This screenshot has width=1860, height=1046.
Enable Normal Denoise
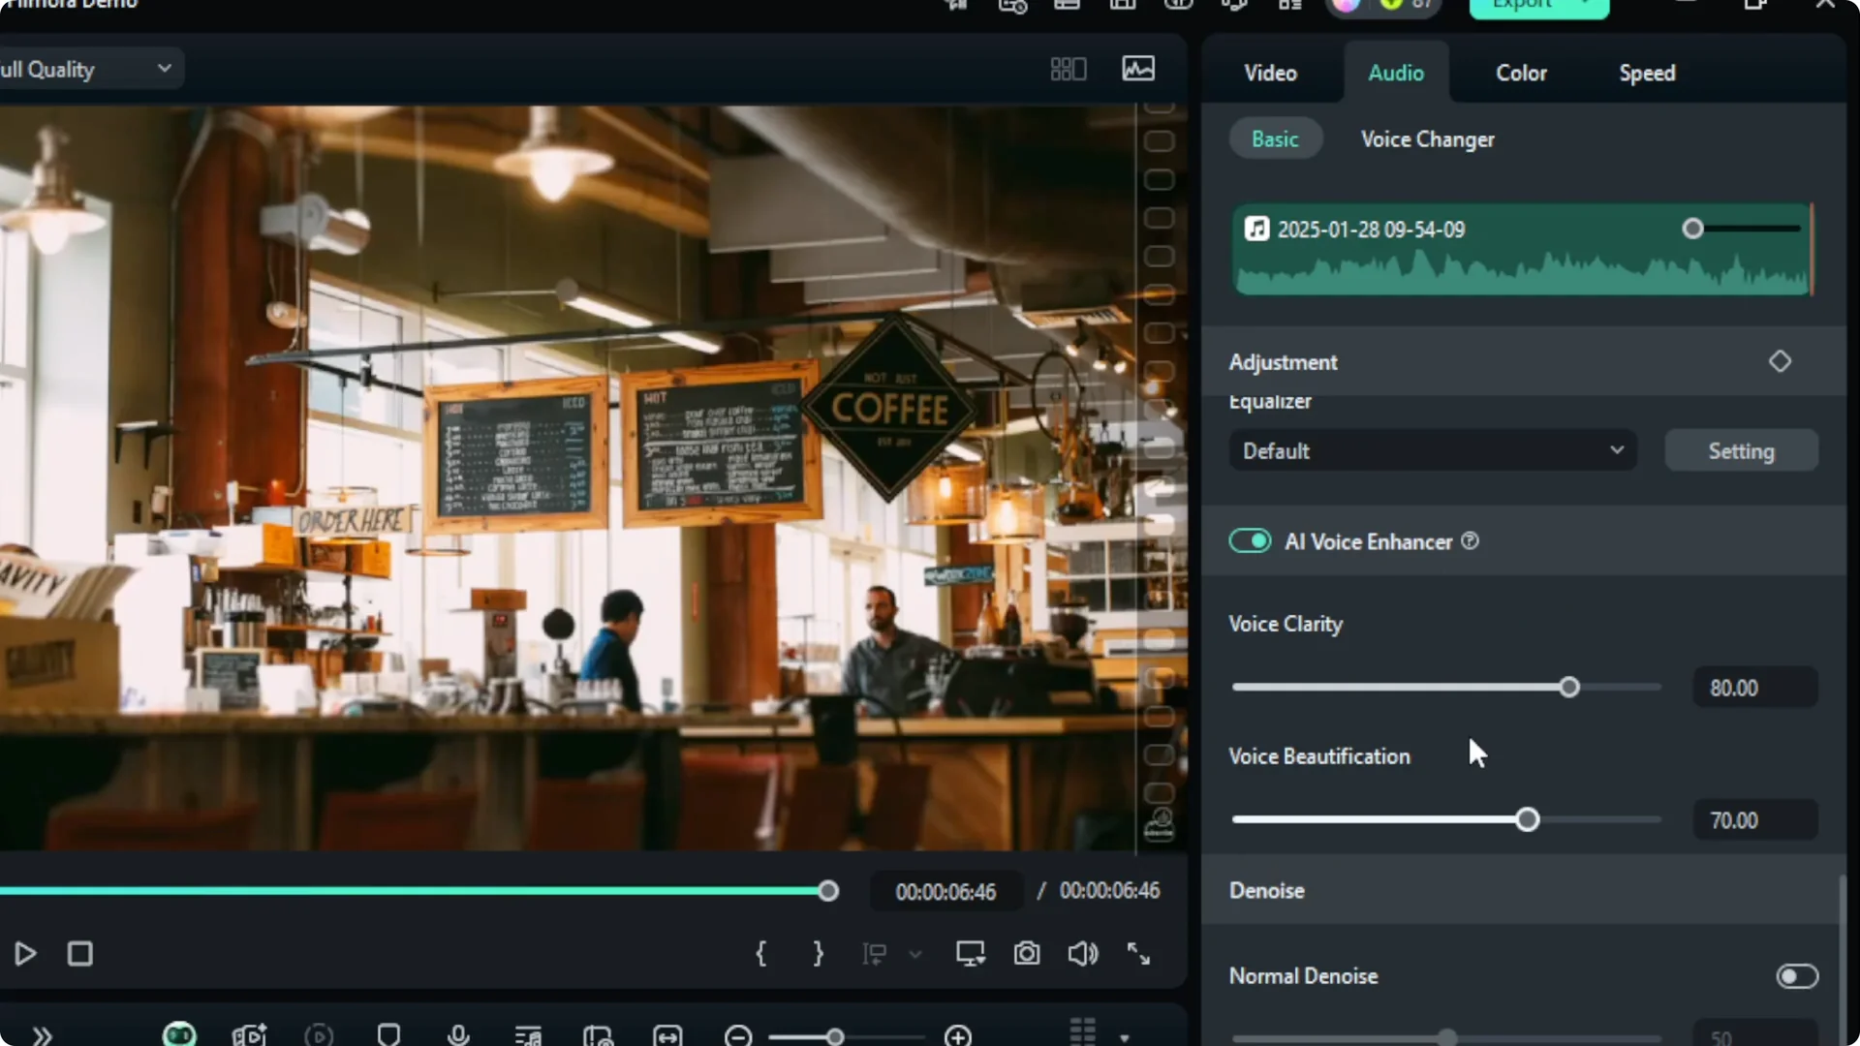(1796, 976)
